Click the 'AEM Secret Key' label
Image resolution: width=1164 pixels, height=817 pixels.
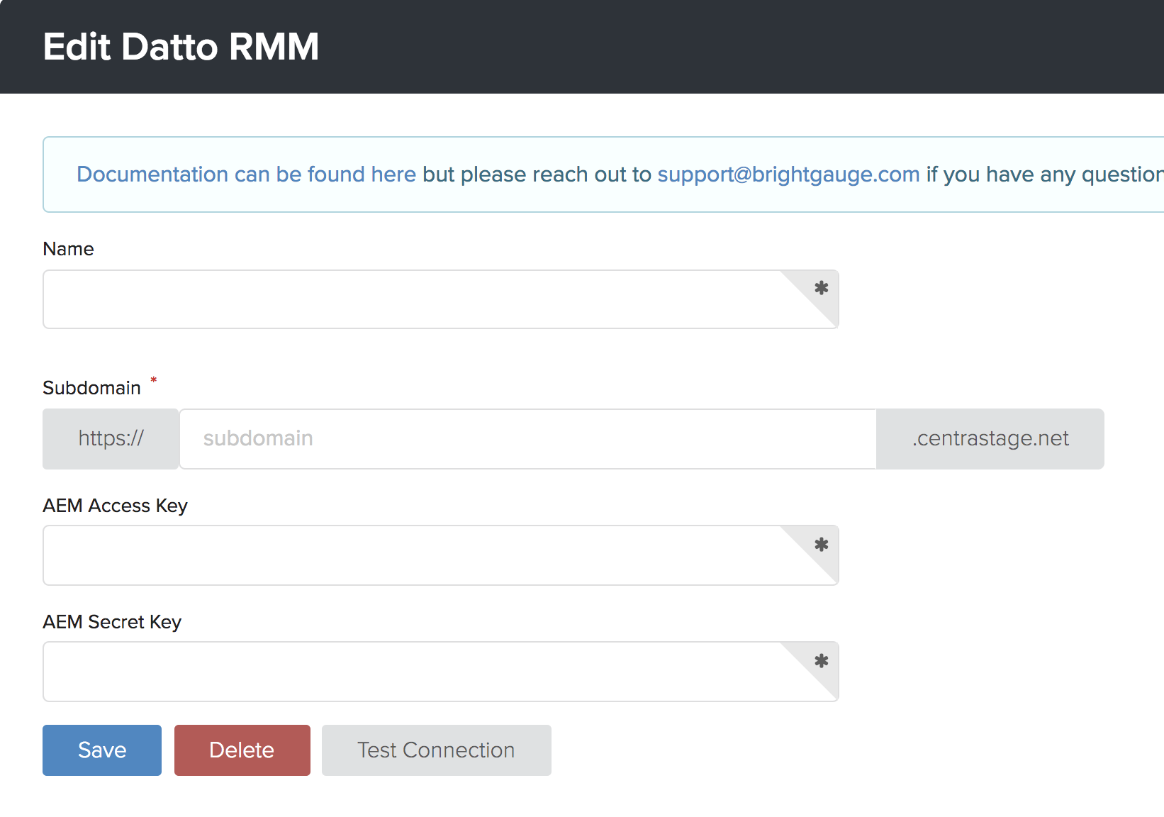click(112, 622)
